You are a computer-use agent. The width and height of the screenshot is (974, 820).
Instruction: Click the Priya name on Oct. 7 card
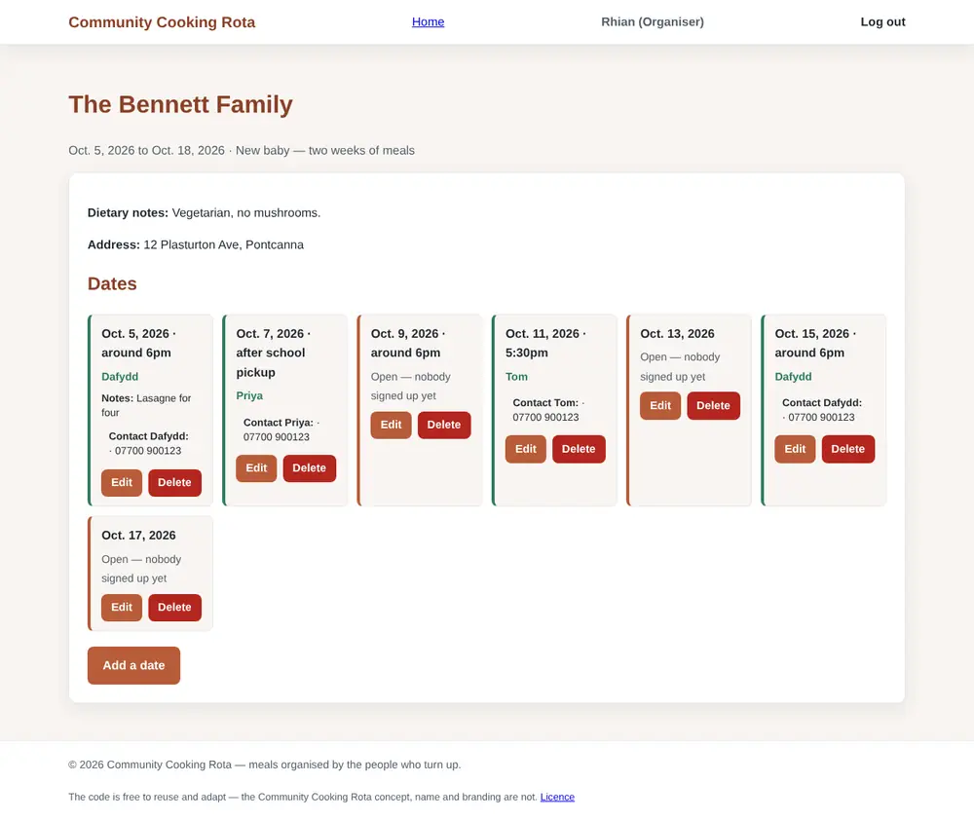coord(249,395)
